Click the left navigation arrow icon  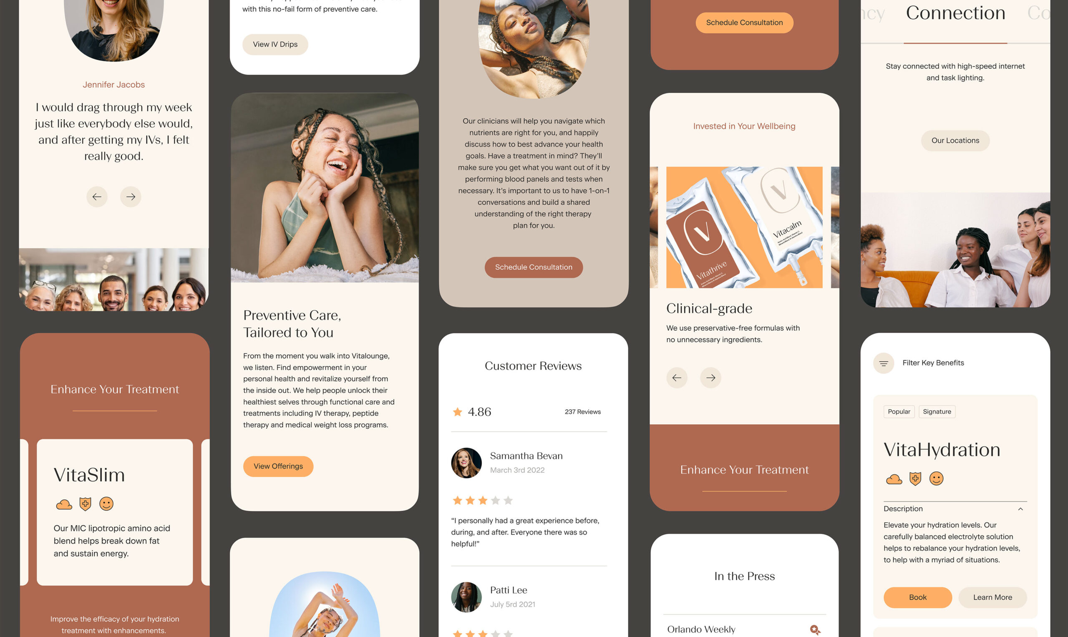(x=97, y=196)
